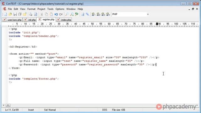The height and width of the screenshot is (113, 201).
Task: Open the Format menu
Action: pos(31,9)
